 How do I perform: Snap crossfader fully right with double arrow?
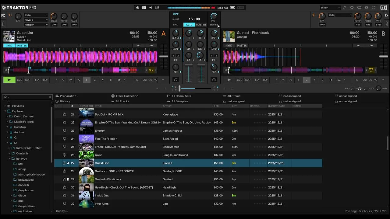232,89
